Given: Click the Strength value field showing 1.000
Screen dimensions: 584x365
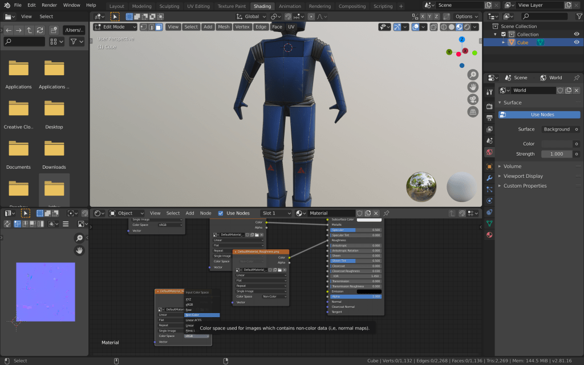Looking at the screenshot, I should pos(557,154).
